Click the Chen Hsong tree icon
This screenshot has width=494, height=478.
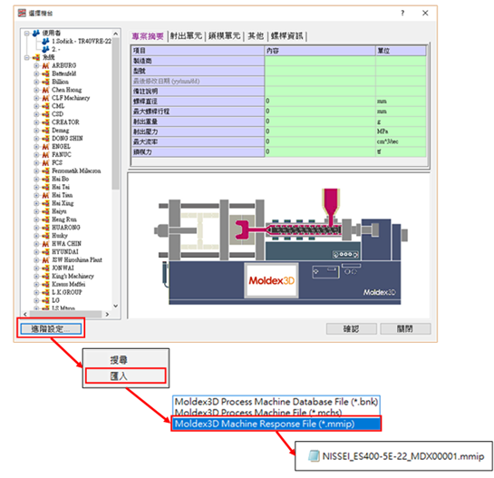(x=45, y=90)
